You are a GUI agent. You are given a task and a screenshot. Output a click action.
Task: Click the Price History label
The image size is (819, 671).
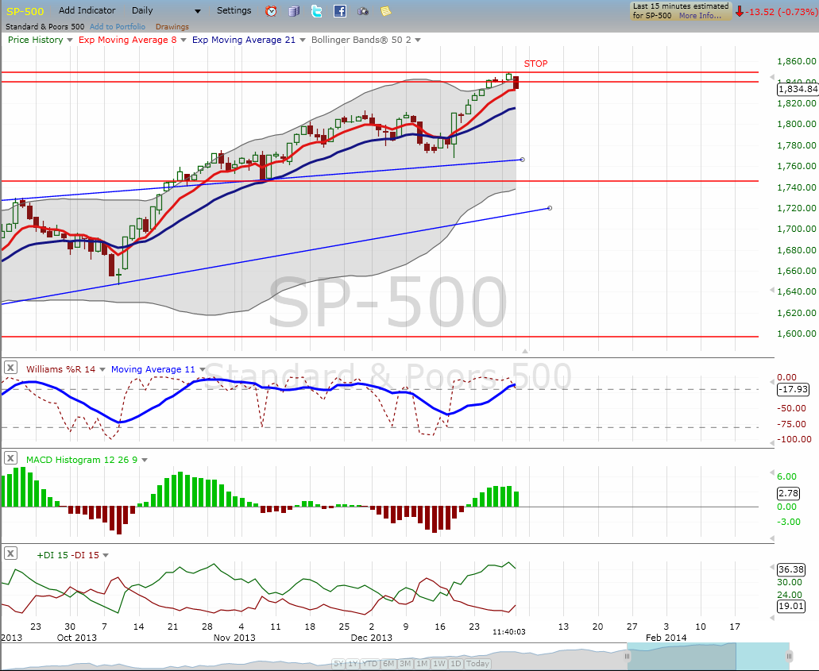(36, 40)
